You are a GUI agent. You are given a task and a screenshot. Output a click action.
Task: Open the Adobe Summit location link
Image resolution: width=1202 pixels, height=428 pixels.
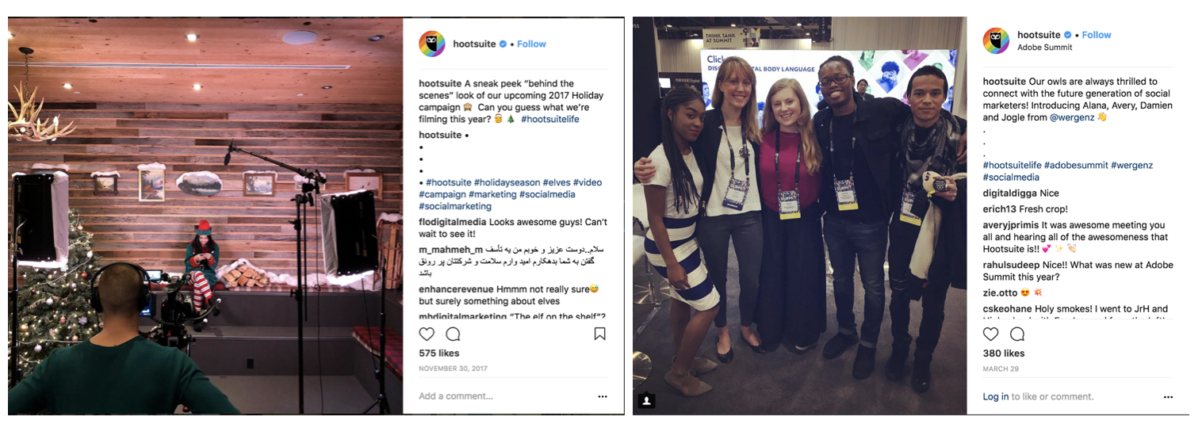(x=1044, y=48)
